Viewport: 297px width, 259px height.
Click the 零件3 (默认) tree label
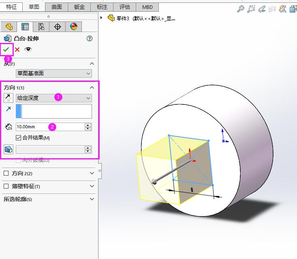(x=145, y=18)
